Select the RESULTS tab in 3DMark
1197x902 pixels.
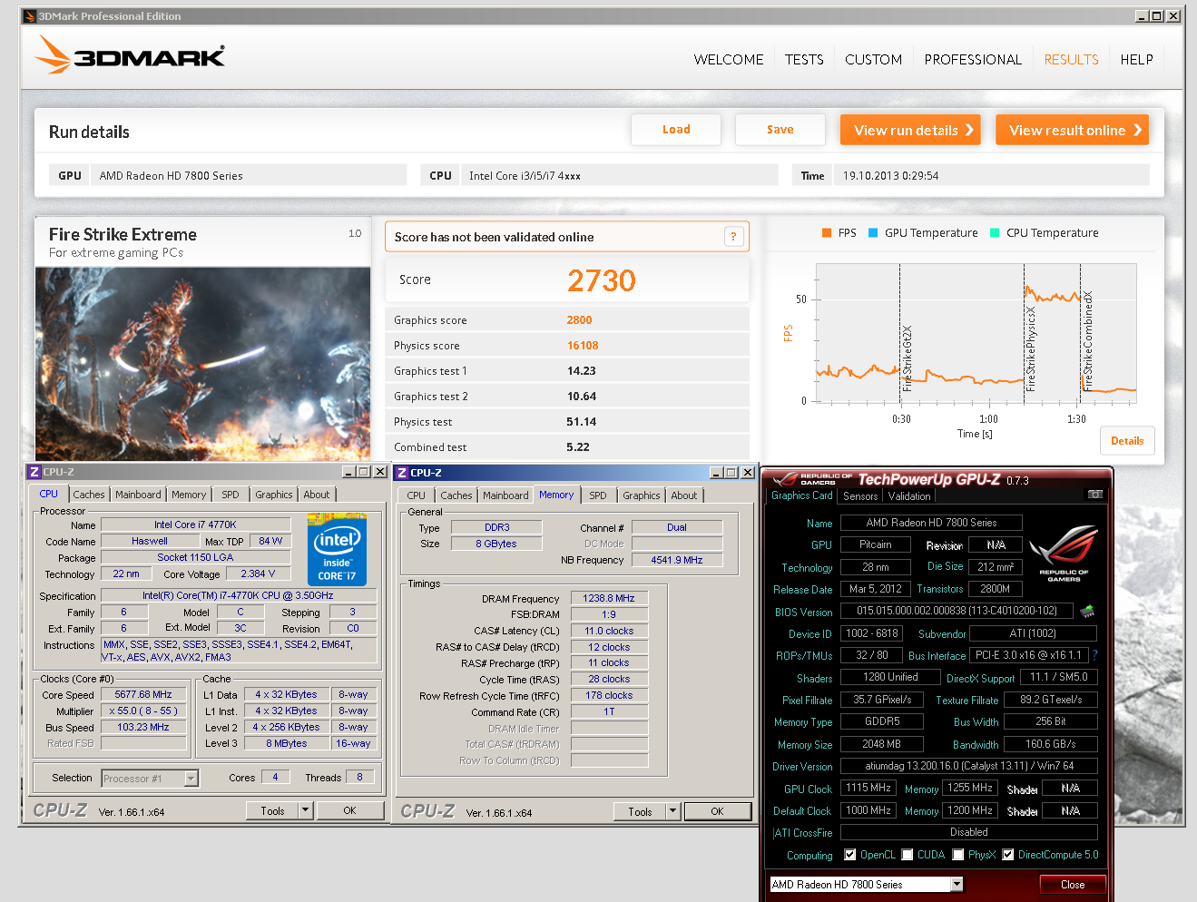[1071, 60]
